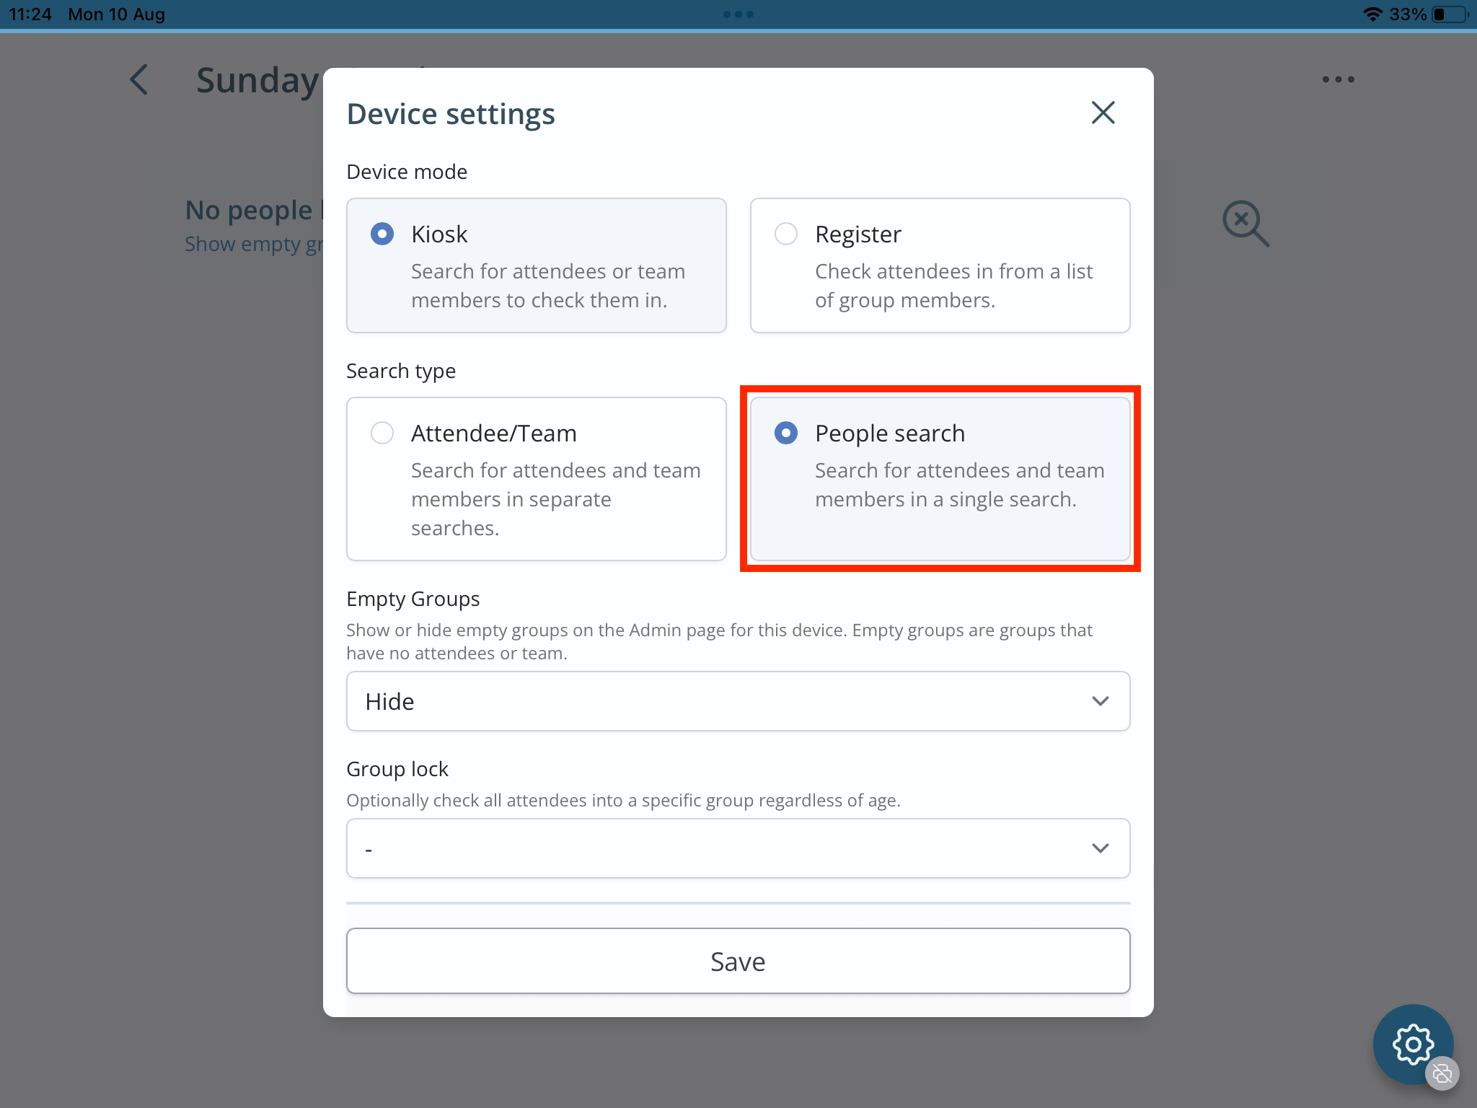Choose Attendee/Team search type

[x=382, y=433]
